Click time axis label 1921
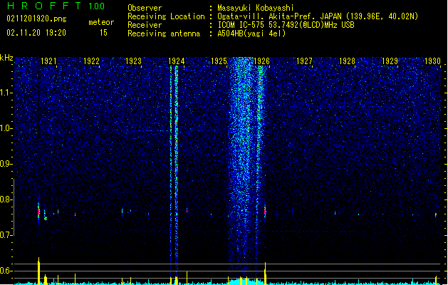The height and width of the screenshot is (285, 448). tap(48, 61)
